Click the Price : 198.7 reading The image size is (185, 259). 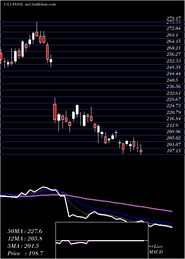(x=26, y=253)
